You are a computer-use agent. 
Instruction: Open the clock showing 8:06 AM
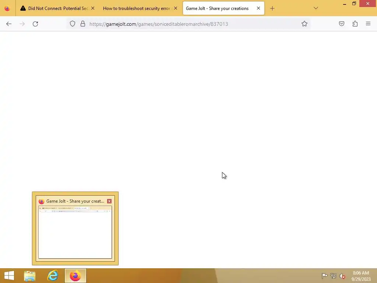(x=361, y=276)
